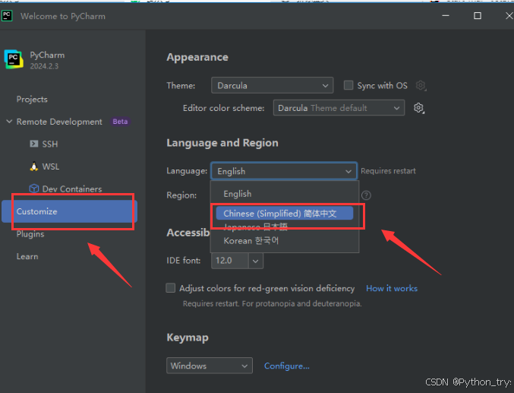Image resolution: width=514 pixels, height=393 pixels.
Task: Click the Language and Region heading
Action: [222, 143]
